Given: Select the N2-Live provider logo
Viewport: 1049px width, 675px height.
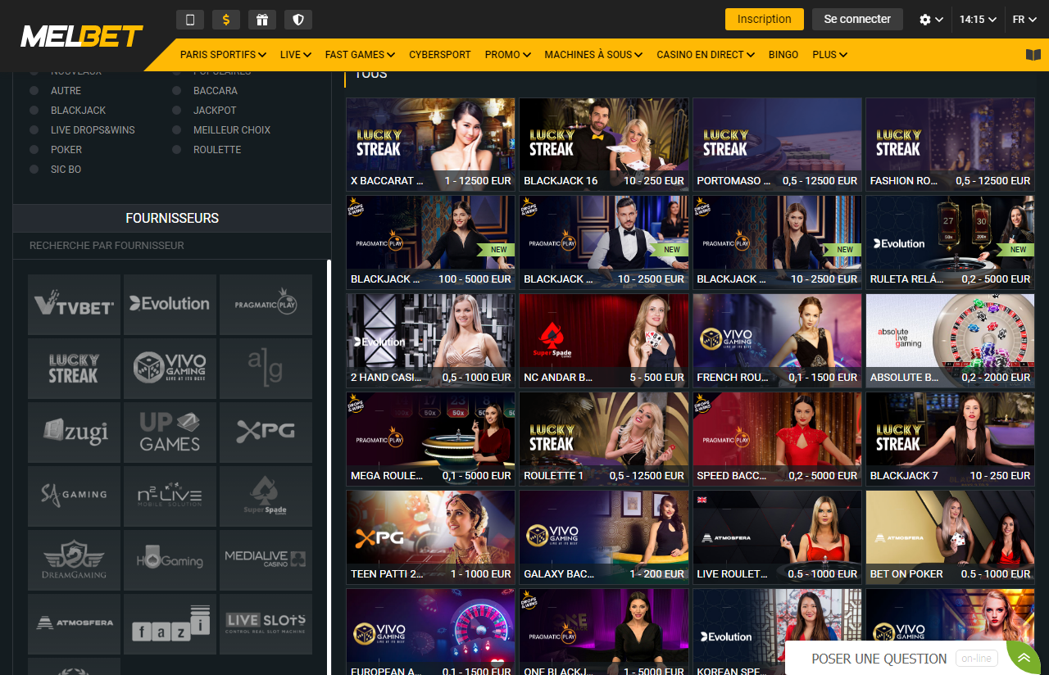Looking at the screenshot, I should tap(170, 496).
